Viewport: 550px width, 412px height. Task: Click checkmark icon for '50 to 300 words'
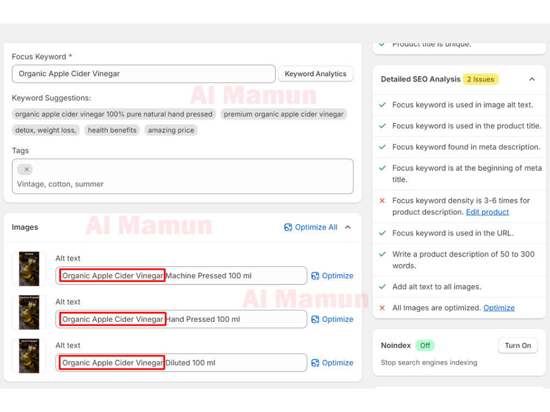382,254
